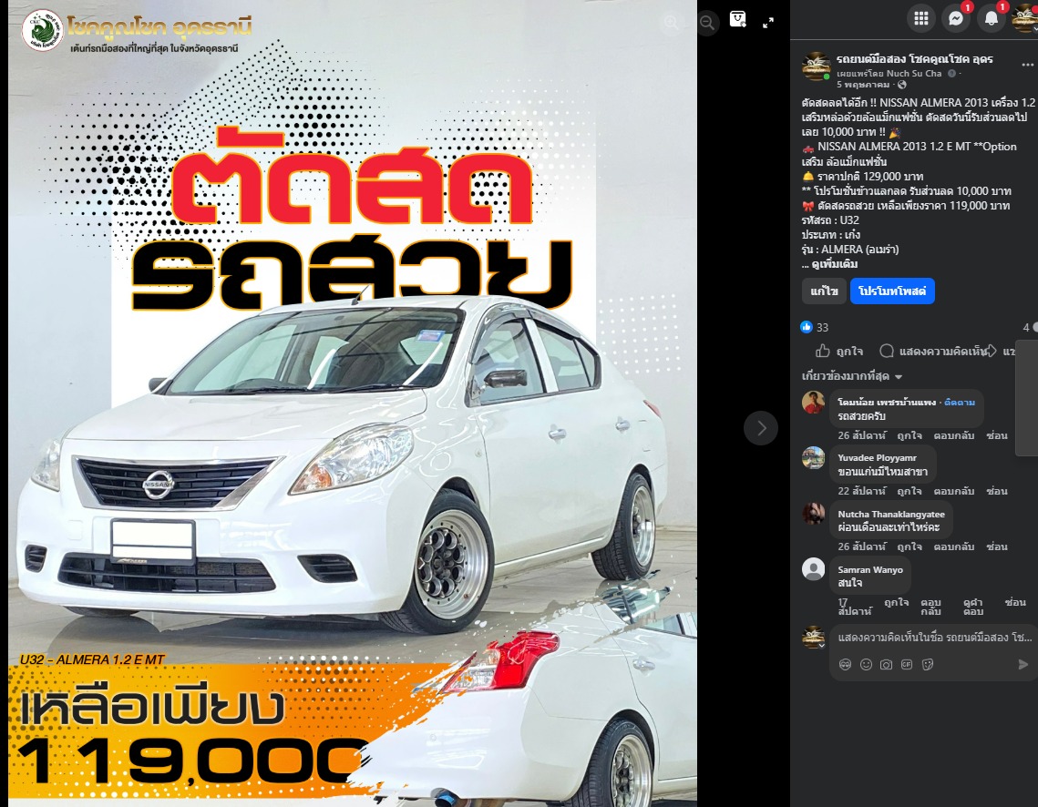Reply to Samran Wanyo's comment
This screenshot has height=807, width=1038.
pyautogui.click(x=930, y=607)
